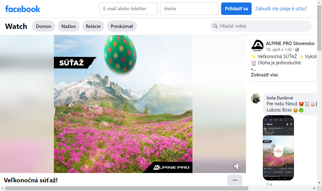Click the scroll down arrow

tap(319, 183)
